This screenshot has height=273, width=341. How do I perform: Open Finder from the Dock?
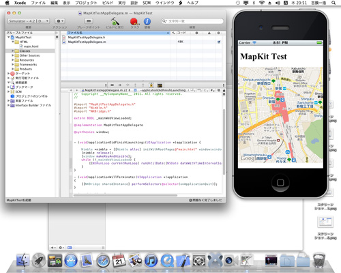click(x=23, y=260)
